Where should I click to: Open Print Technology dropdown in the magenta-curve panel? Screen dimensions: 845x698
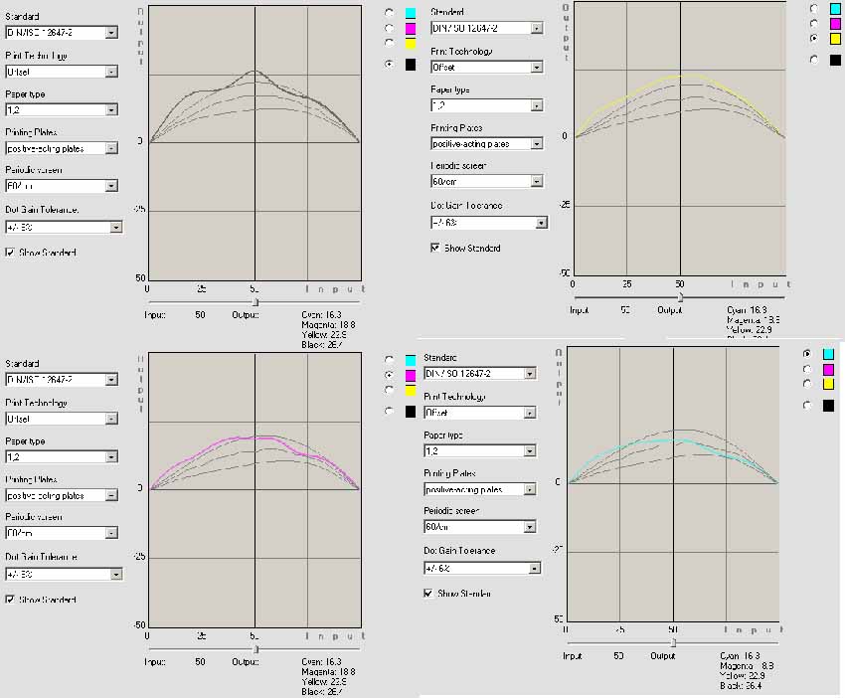point(111,419)
